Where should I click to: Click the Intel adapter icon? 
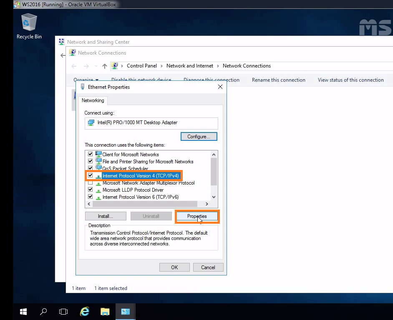91,122
